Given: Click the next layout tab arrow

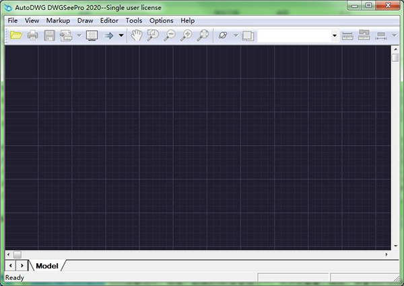Looking at the screenshot, I should pos(22,265).
